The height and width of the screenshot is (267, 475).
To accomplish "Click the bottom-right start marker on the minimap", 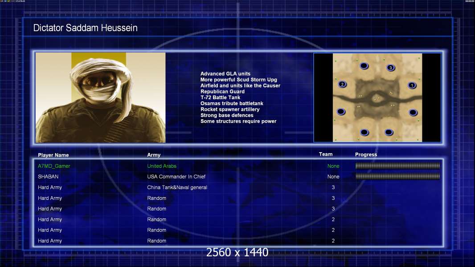I will pos(389,132).
